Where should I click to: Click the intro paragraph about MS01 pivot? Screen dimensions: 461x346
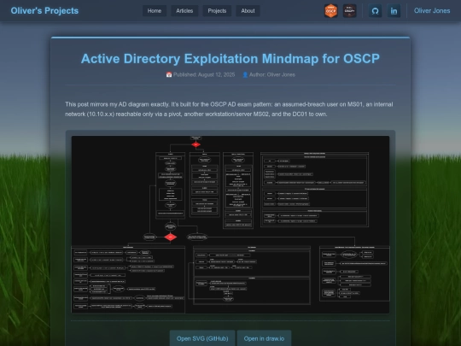pyautogui.click(x=229, y=109)
